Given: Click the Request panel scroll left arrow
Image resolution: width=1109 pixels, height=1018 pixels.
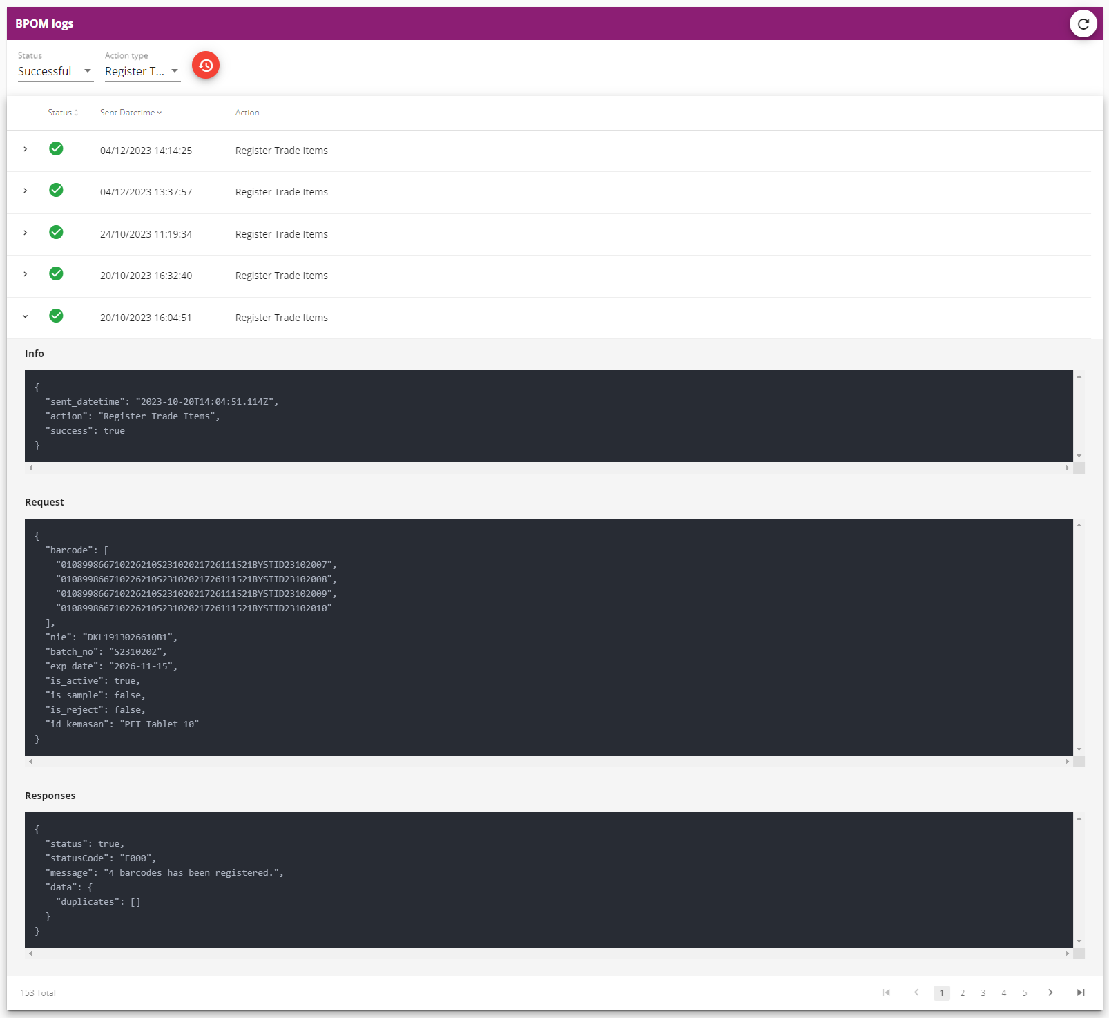Looking at the screenshot, I should coord(30,762).
